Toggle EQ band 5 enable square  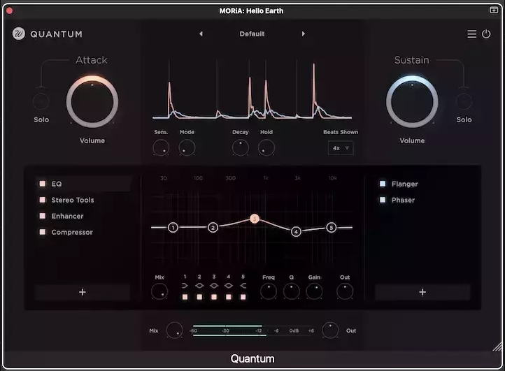[x=243, y=297]
